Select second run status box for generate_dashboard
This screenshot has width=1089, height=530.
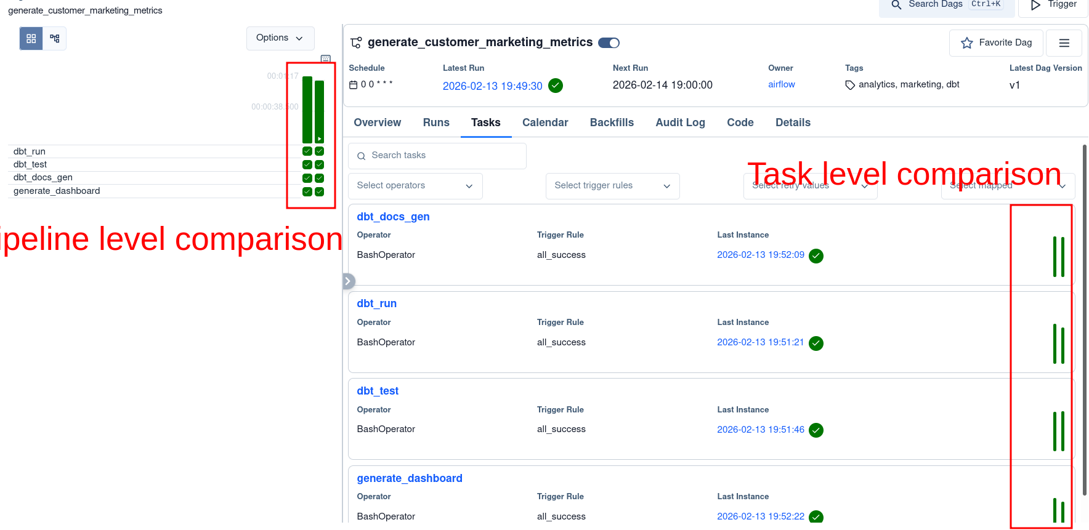(319, 191)
